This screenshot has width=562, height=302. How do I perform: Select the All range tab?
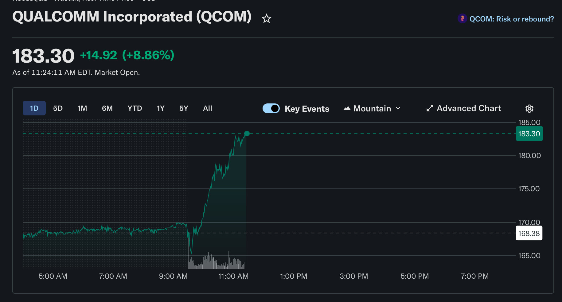(208, 108)
